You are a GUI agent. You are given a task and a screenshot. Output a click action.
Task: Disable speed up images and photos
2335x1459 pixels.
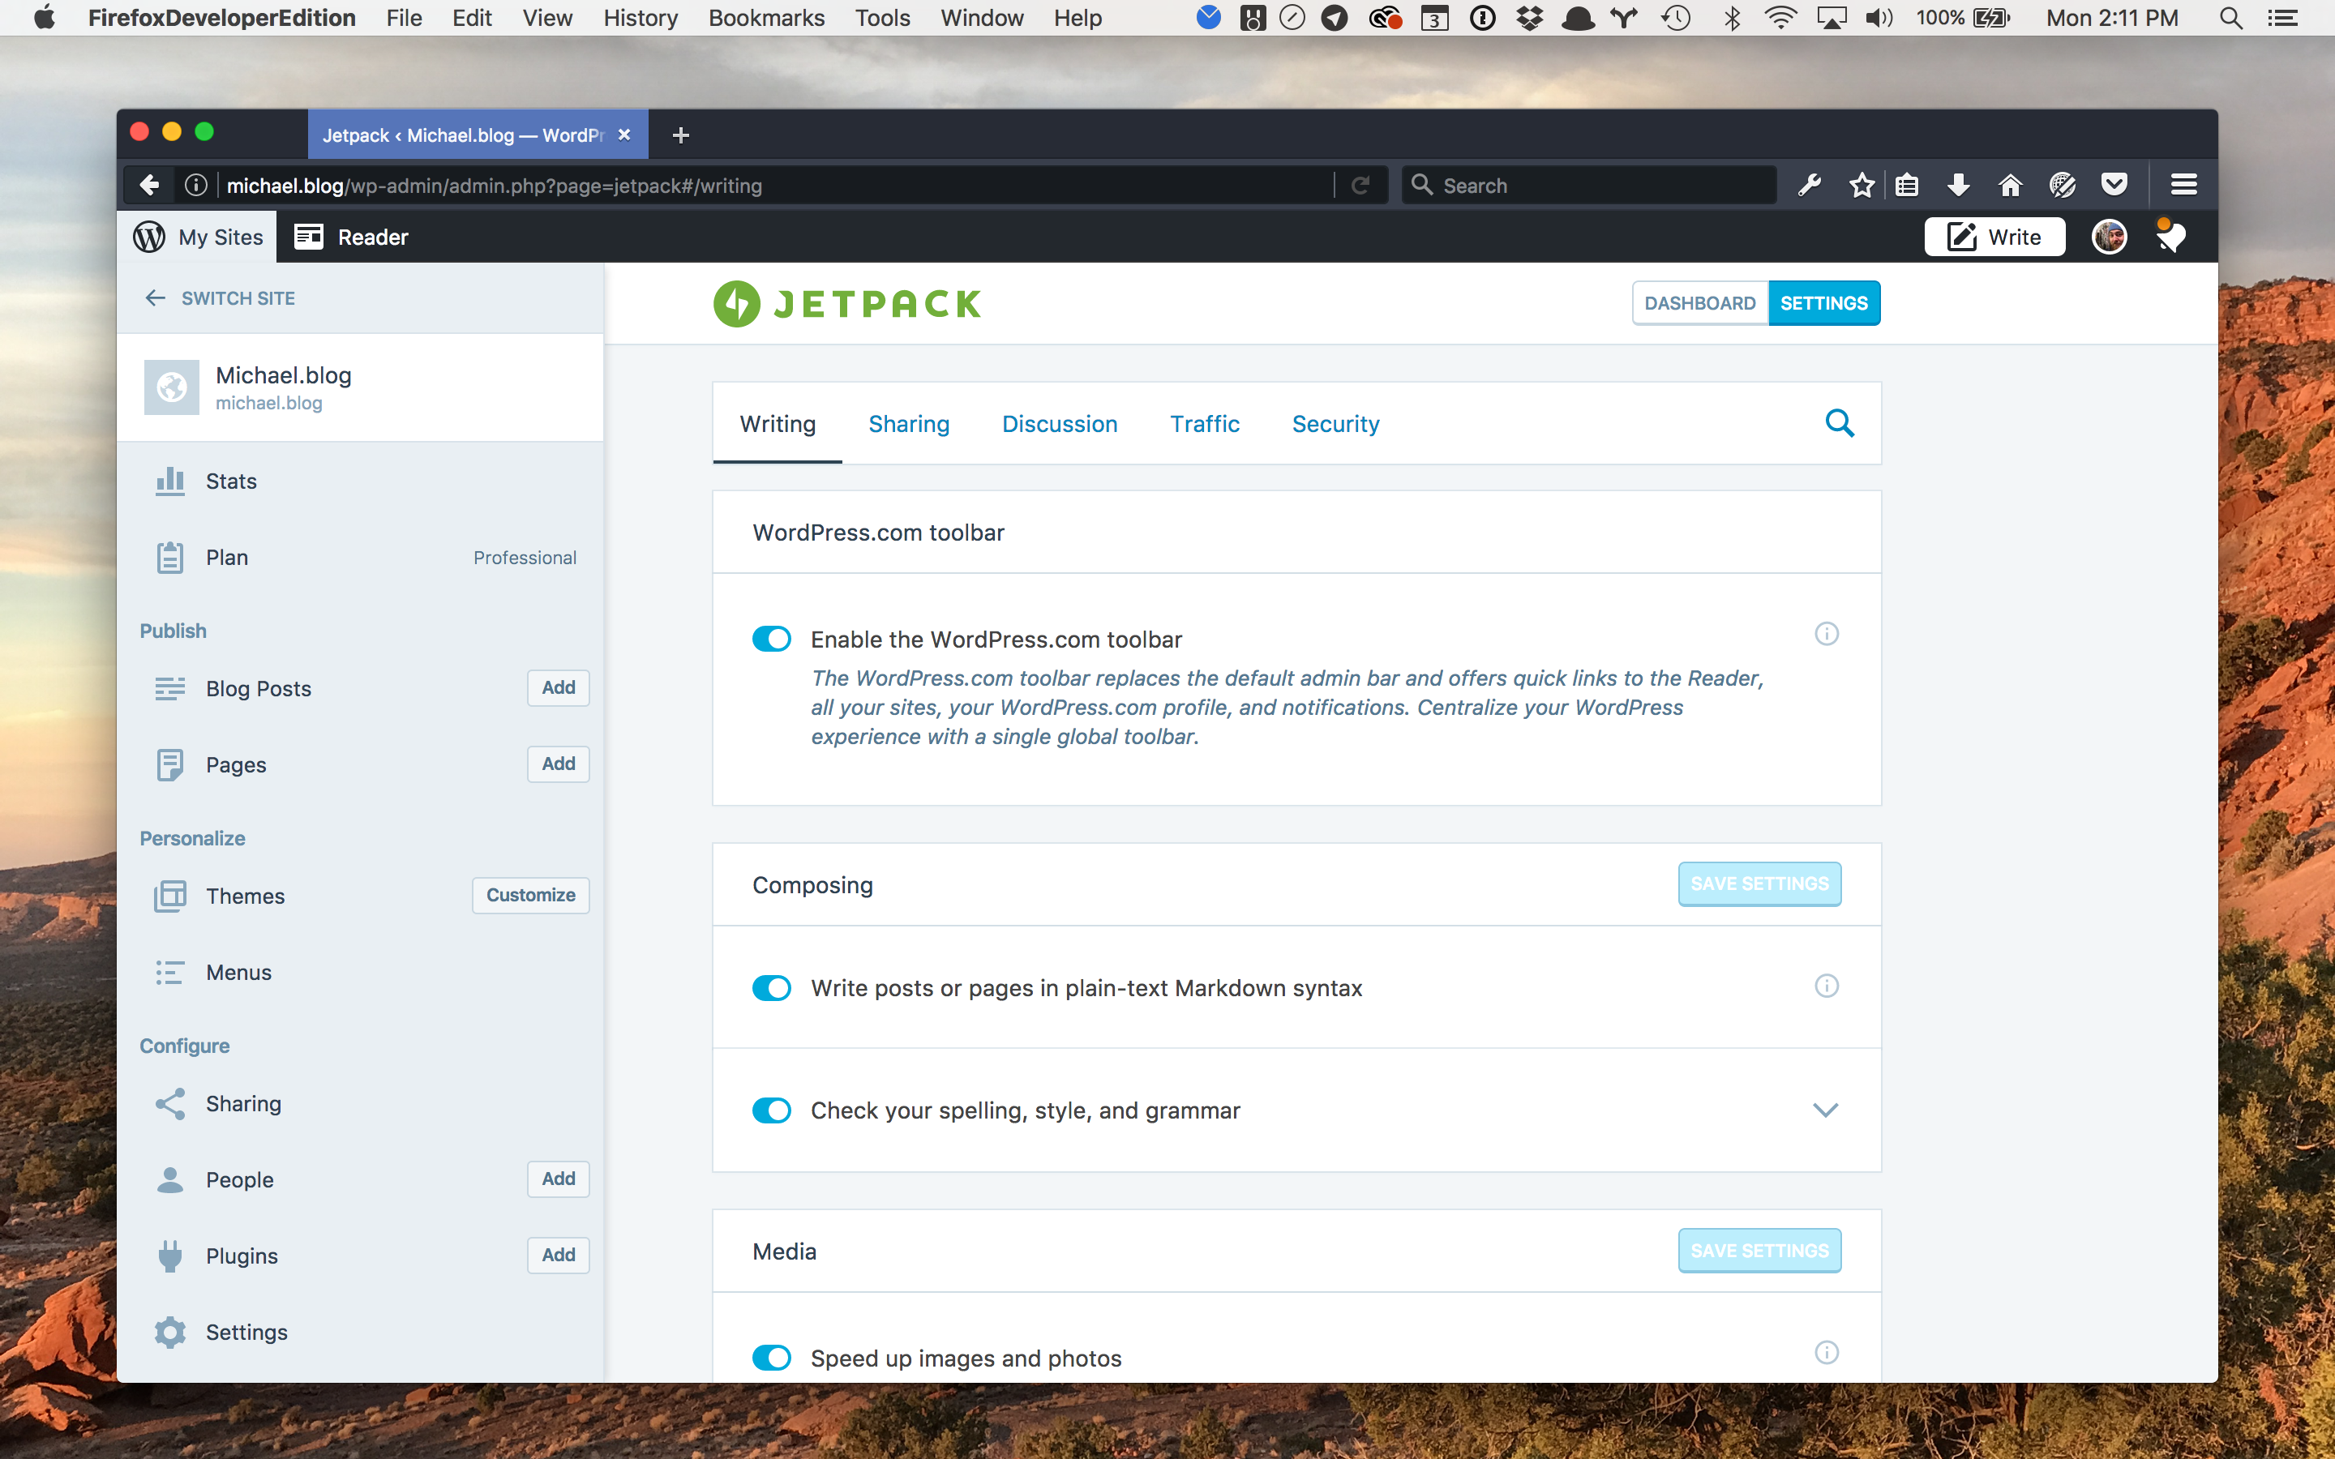pyautogui.click(x=771, y=1357)
